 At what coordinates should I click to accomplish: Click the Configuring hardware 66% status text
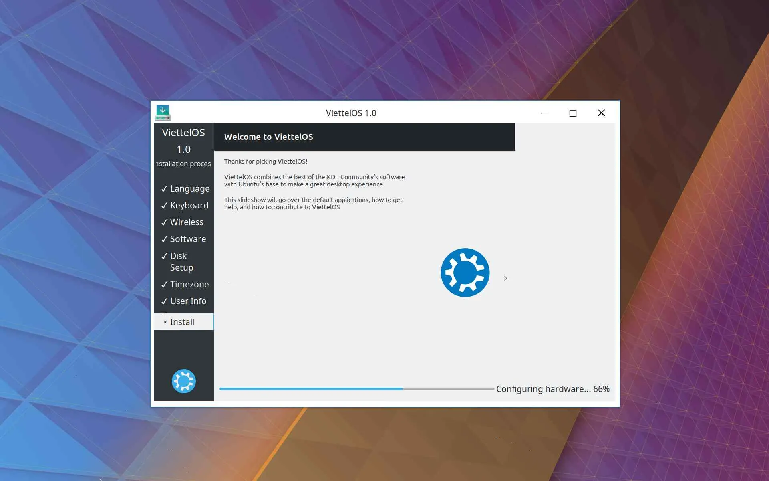(x=553, y=389)
